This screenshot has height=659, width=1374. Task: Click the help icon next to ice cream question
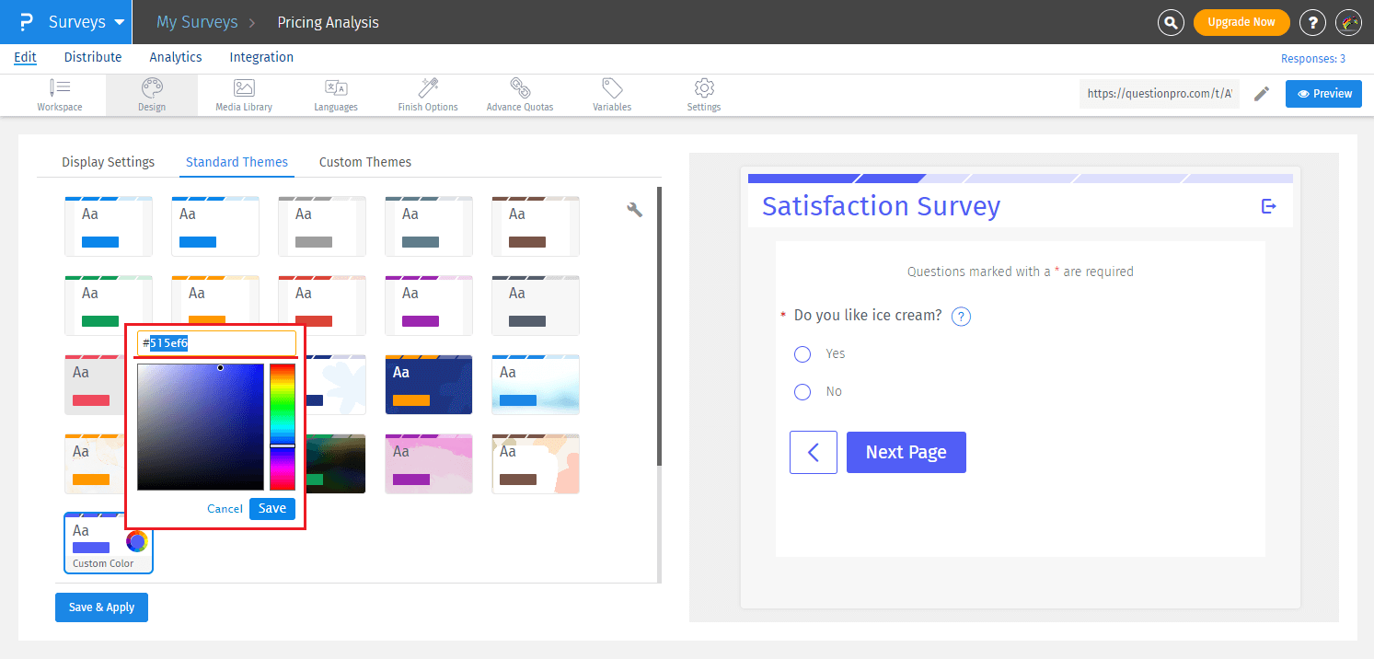960,316
